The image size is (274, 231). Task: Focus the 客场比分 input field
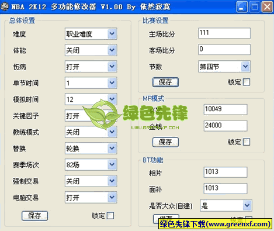[224, 50]
